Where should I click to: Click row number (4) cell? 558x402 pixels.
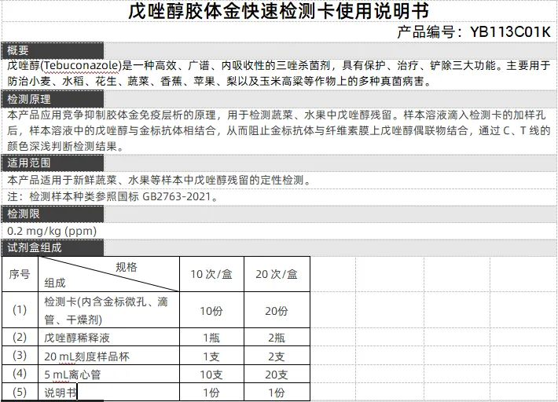(x=20, y=374)
